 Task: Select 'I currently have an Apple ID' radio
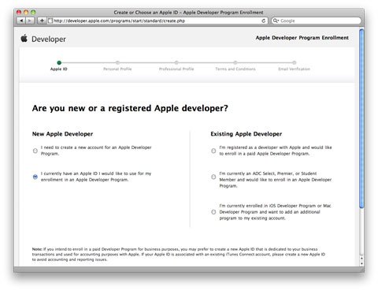35,177
